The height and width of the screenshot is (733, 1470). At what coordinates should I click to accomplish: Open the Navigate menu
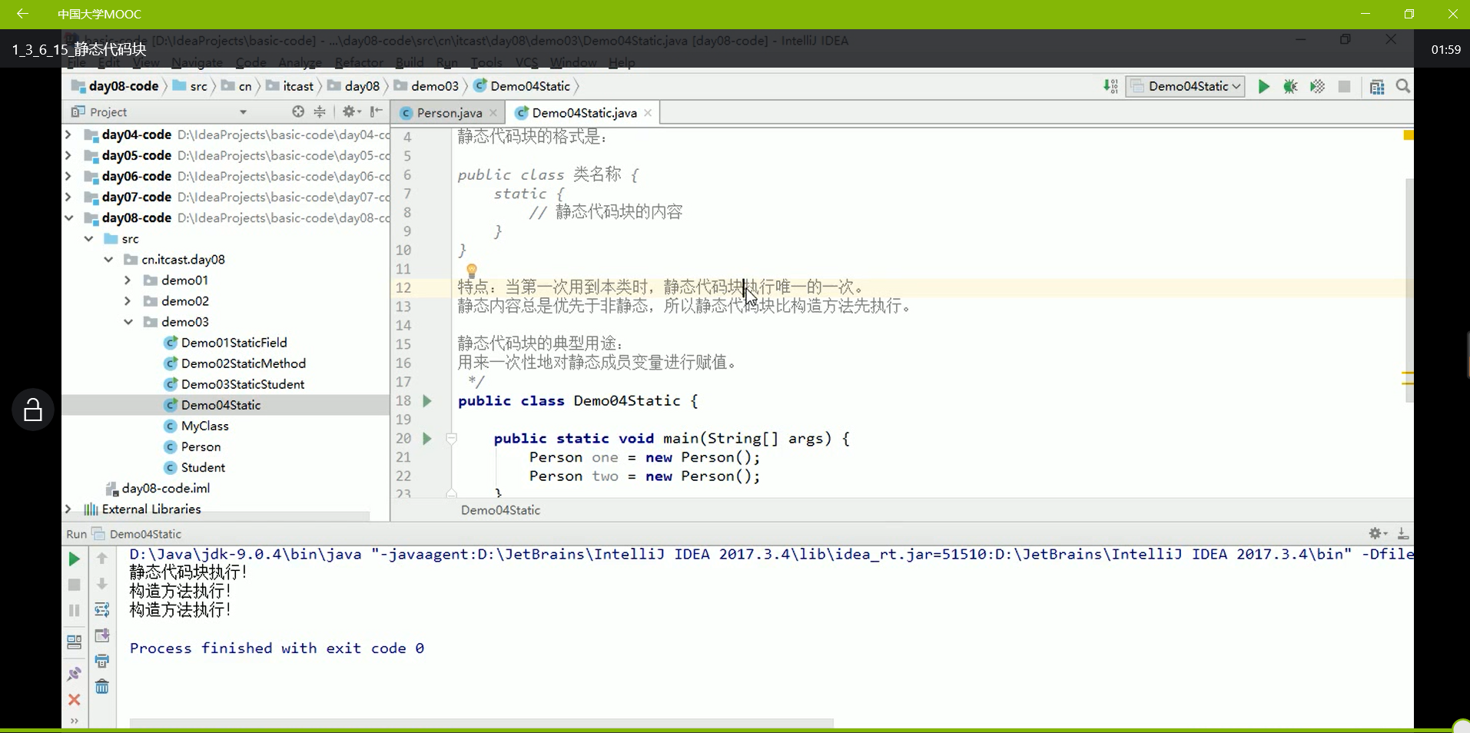pos(197,62)
